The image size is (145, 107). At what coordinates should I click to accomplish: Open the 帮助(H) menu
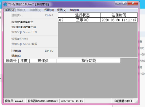tap(74, 10)
